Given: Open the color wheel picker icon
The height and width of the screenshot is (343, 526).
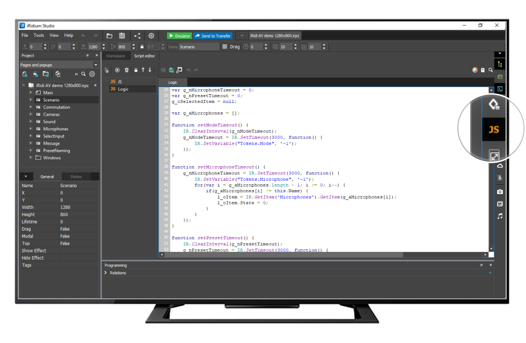Looking at the screenshot, I should (x=475, y=70).
